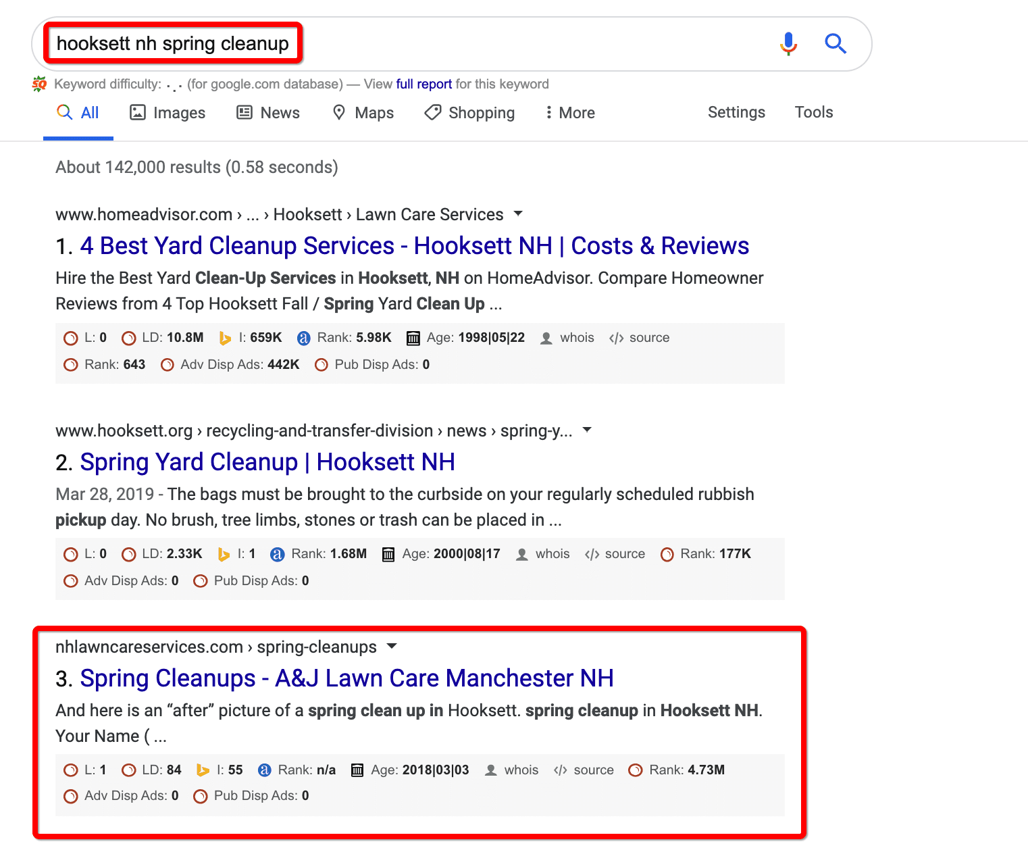Click the LD: 84 icon
The height and width of the screenshot is (850, 1028).
click(x=128, y=770)
